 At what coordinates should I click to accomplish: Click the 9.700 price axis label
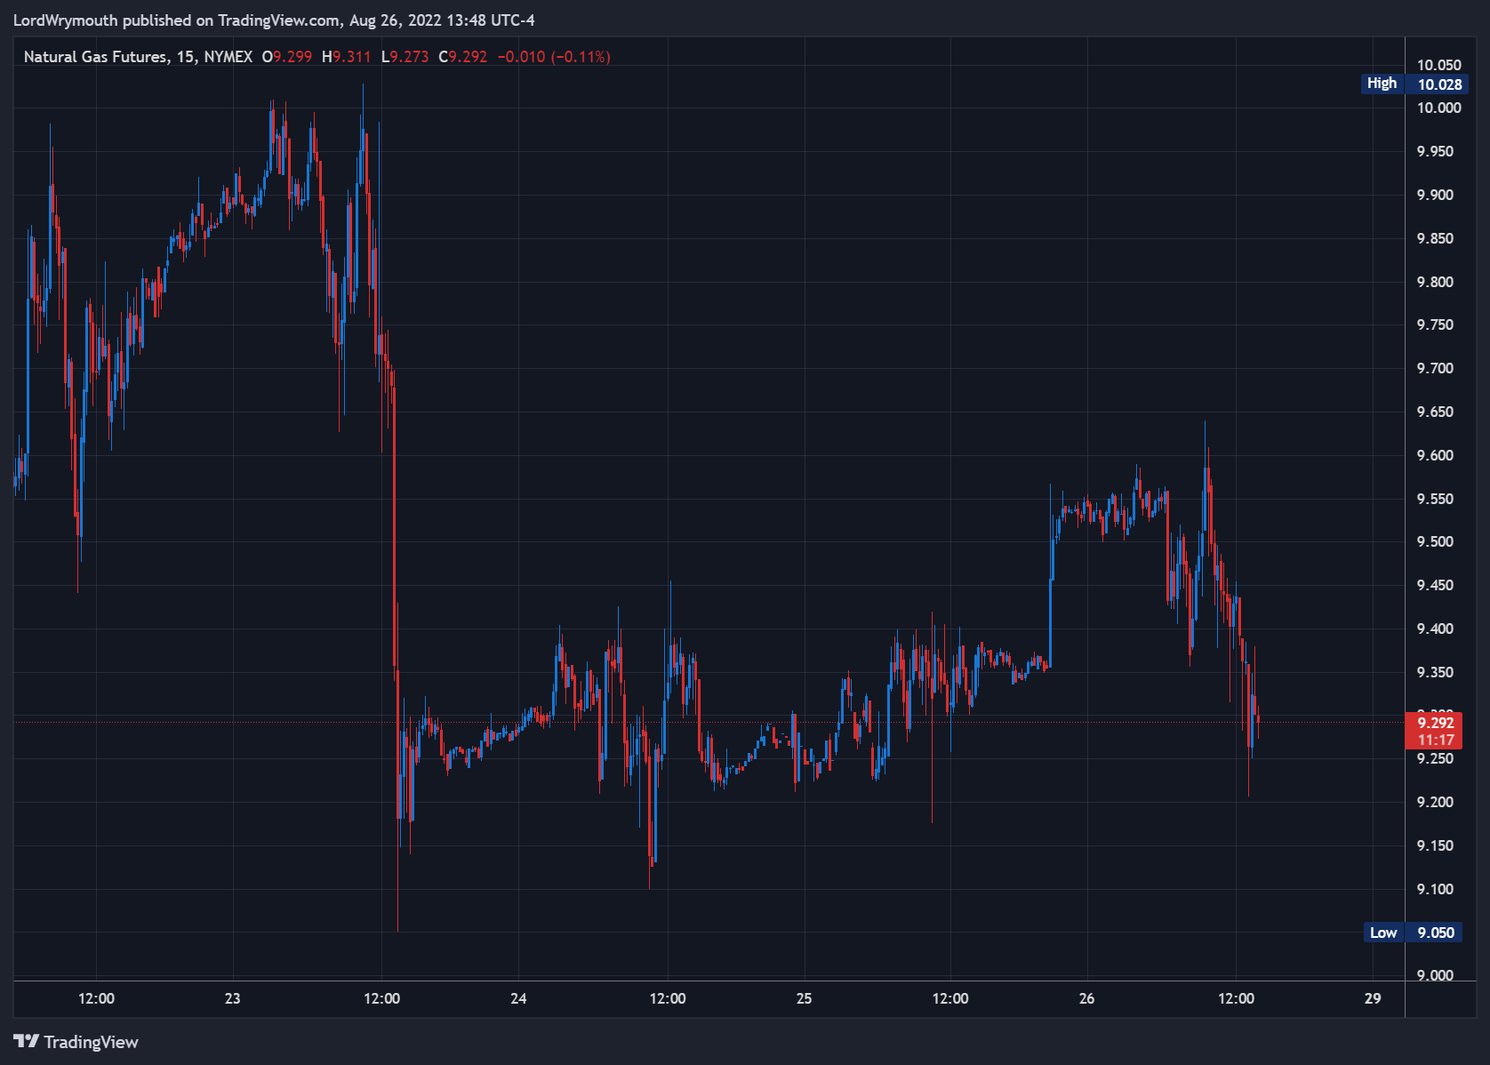[x=1435, y=369]
